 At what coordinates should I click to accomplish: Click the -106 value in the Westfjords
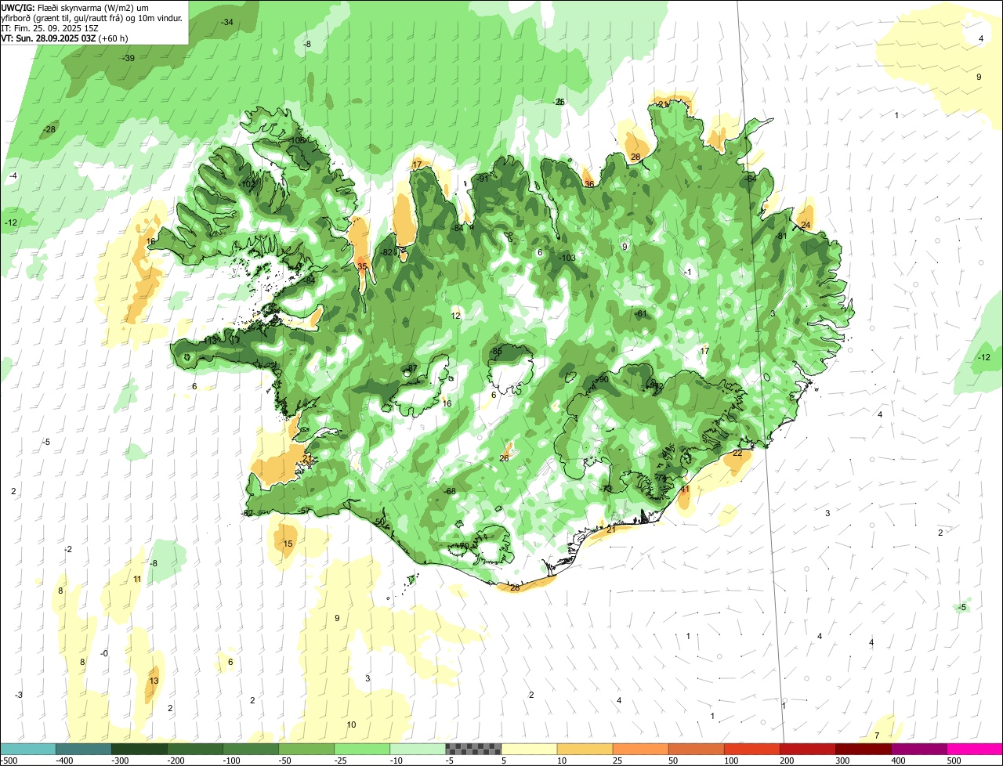pos(297,140)
